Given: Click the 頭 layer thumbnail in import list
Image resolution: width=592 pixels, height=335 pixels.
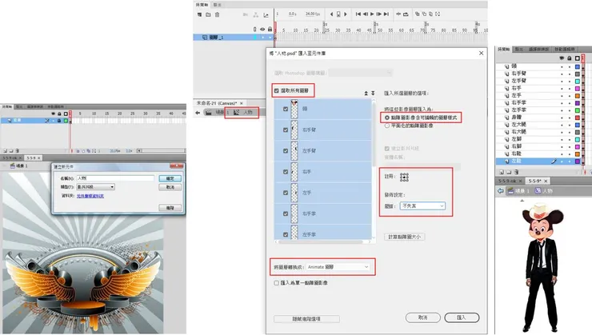Looking at the screenshot, I should point(294,109).
